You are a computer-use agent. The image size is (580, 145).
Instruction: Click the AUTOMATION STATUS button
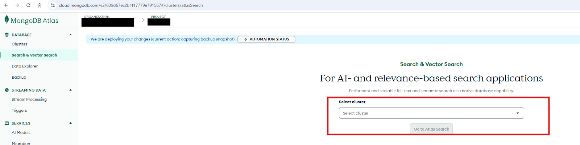[266, 39]
